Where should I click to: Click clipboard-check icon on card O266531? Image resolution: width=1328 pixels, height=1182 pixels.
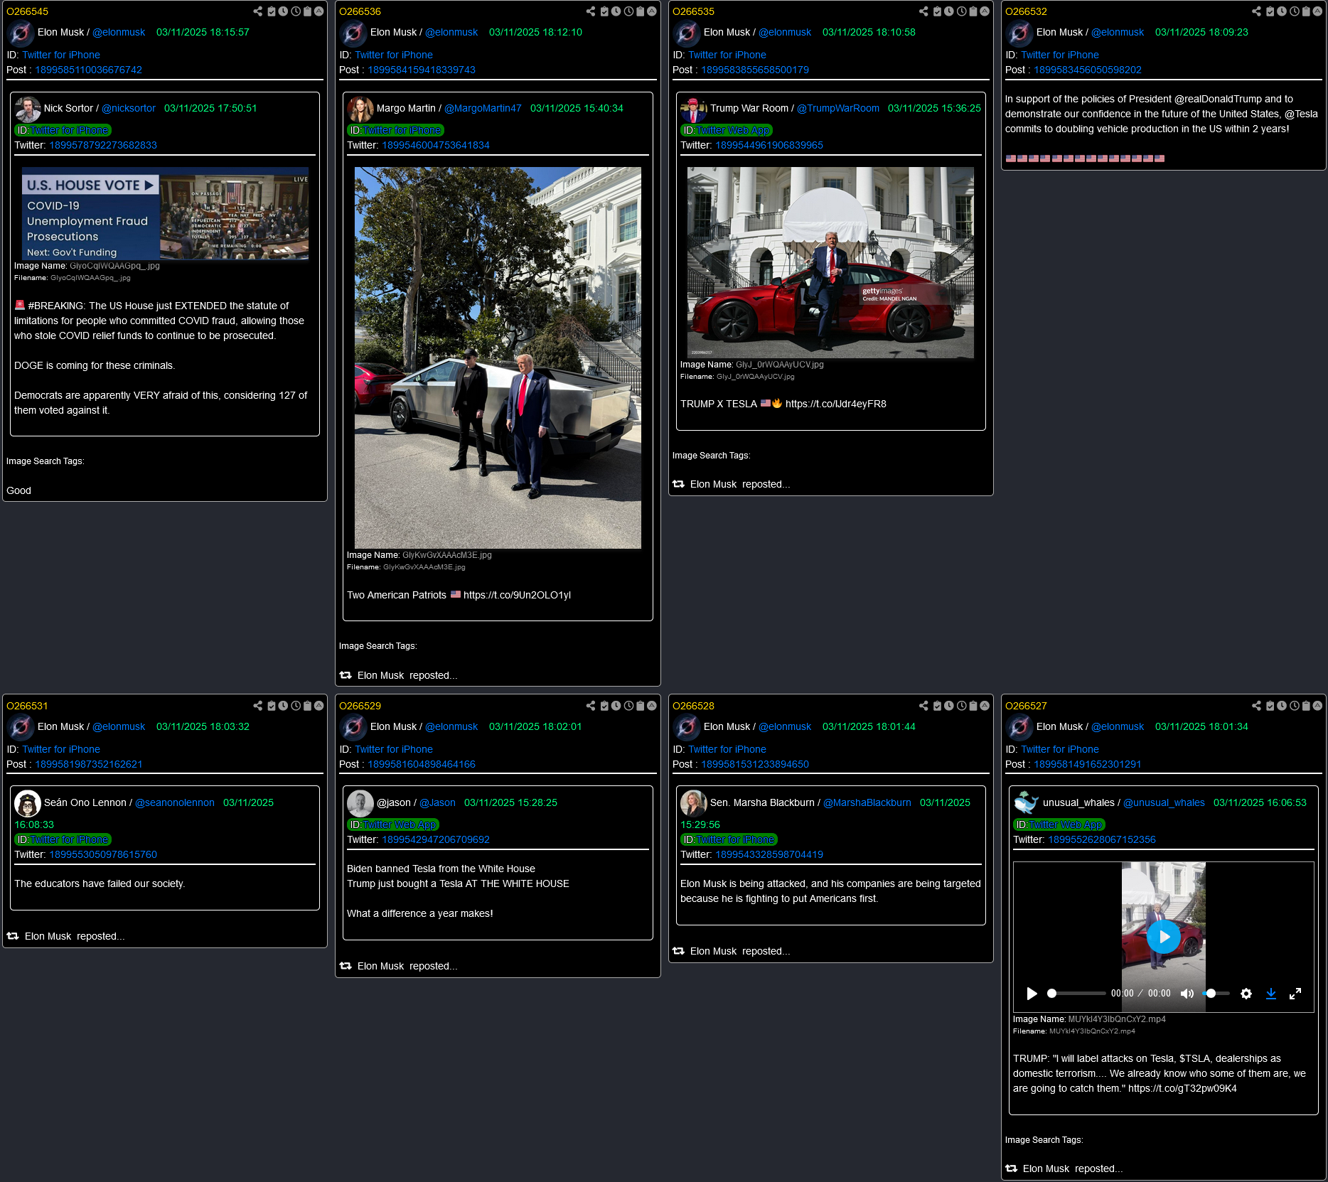coord(272,706)
